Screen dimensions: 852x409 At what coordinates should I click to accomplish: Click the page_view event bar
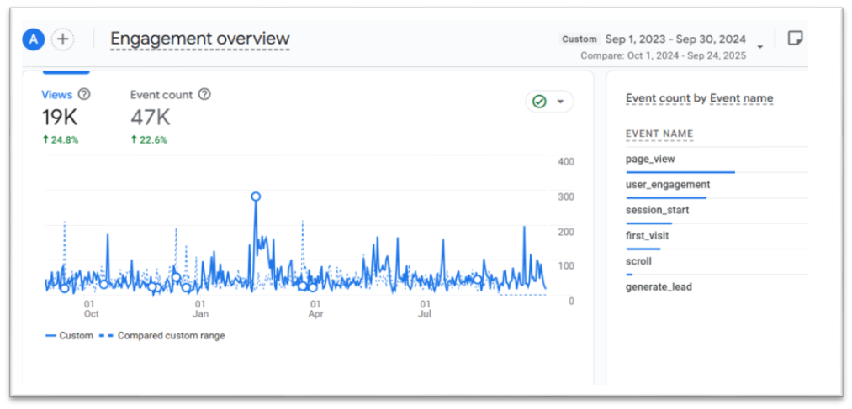tap(680, 172)
